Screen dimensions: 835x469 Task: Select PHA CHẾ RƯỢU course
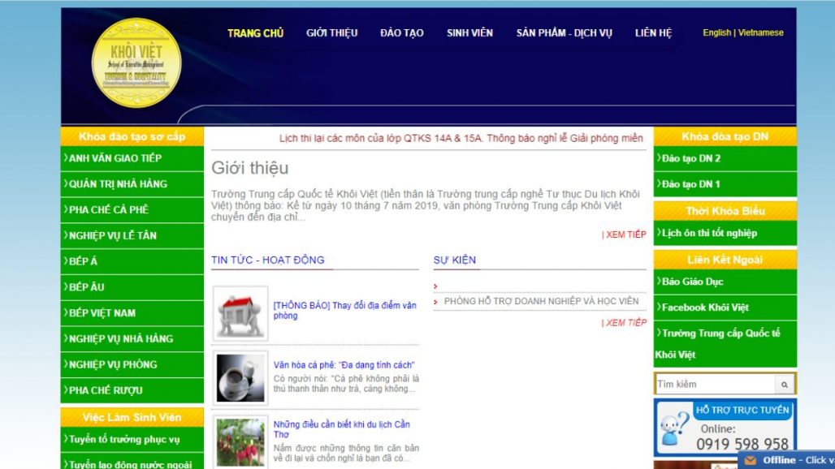pyautogui.click(x=132, y=390)
